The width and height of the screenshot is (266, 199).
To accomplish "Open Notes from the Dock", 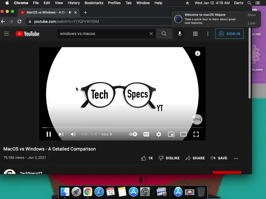I will [122, 192].
